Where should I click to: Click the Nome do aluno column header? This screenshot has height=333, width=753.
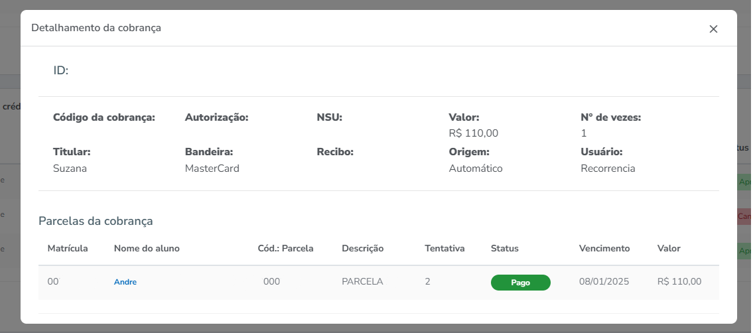147,248
